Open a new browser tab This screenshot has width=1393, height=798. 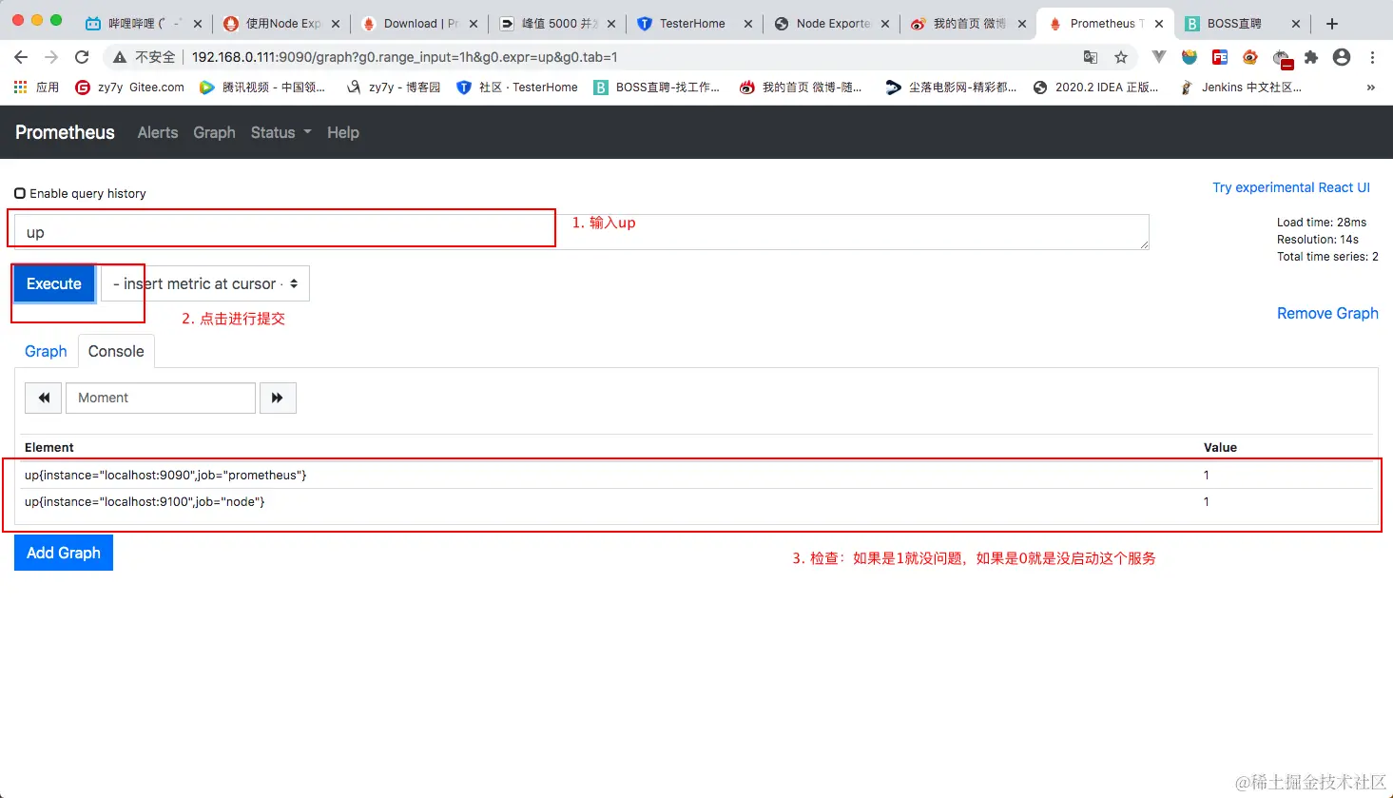(1332, 24)
